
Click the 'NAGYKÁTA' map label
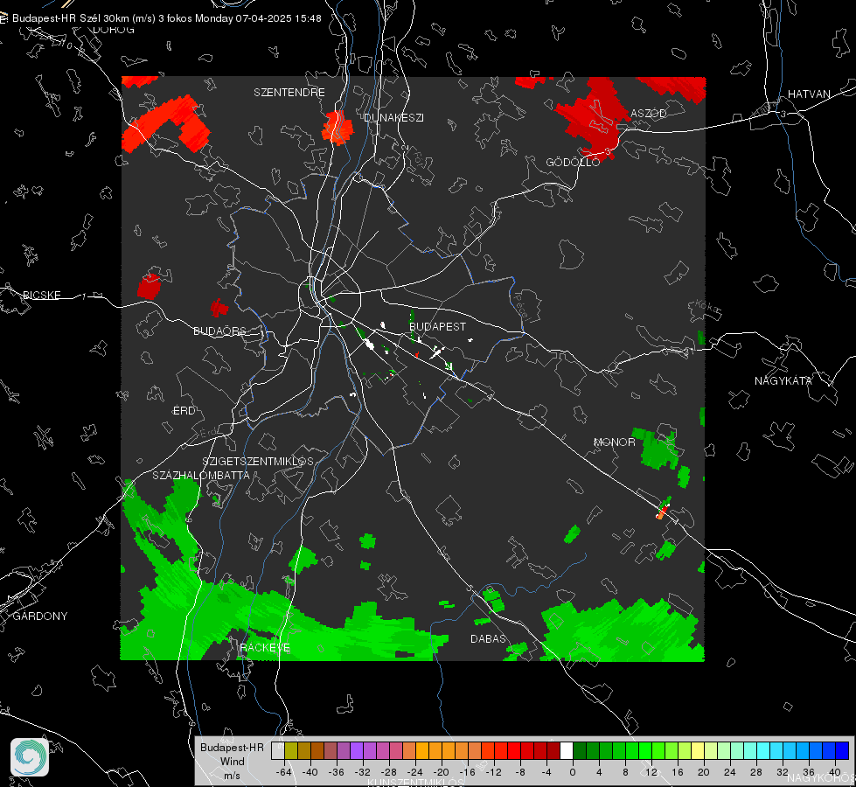(783, 381)
